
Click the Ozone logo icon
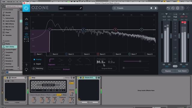26,8
